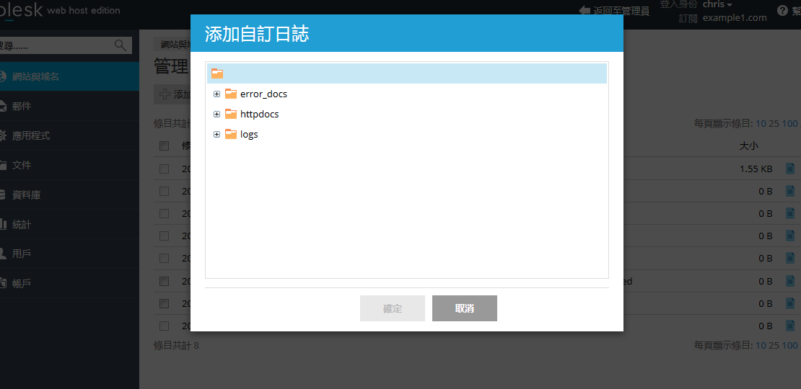Expand the httpdocs folder tree node
Image resolution: width=801 pixels, height=389 pixels.
pos(216,115)
